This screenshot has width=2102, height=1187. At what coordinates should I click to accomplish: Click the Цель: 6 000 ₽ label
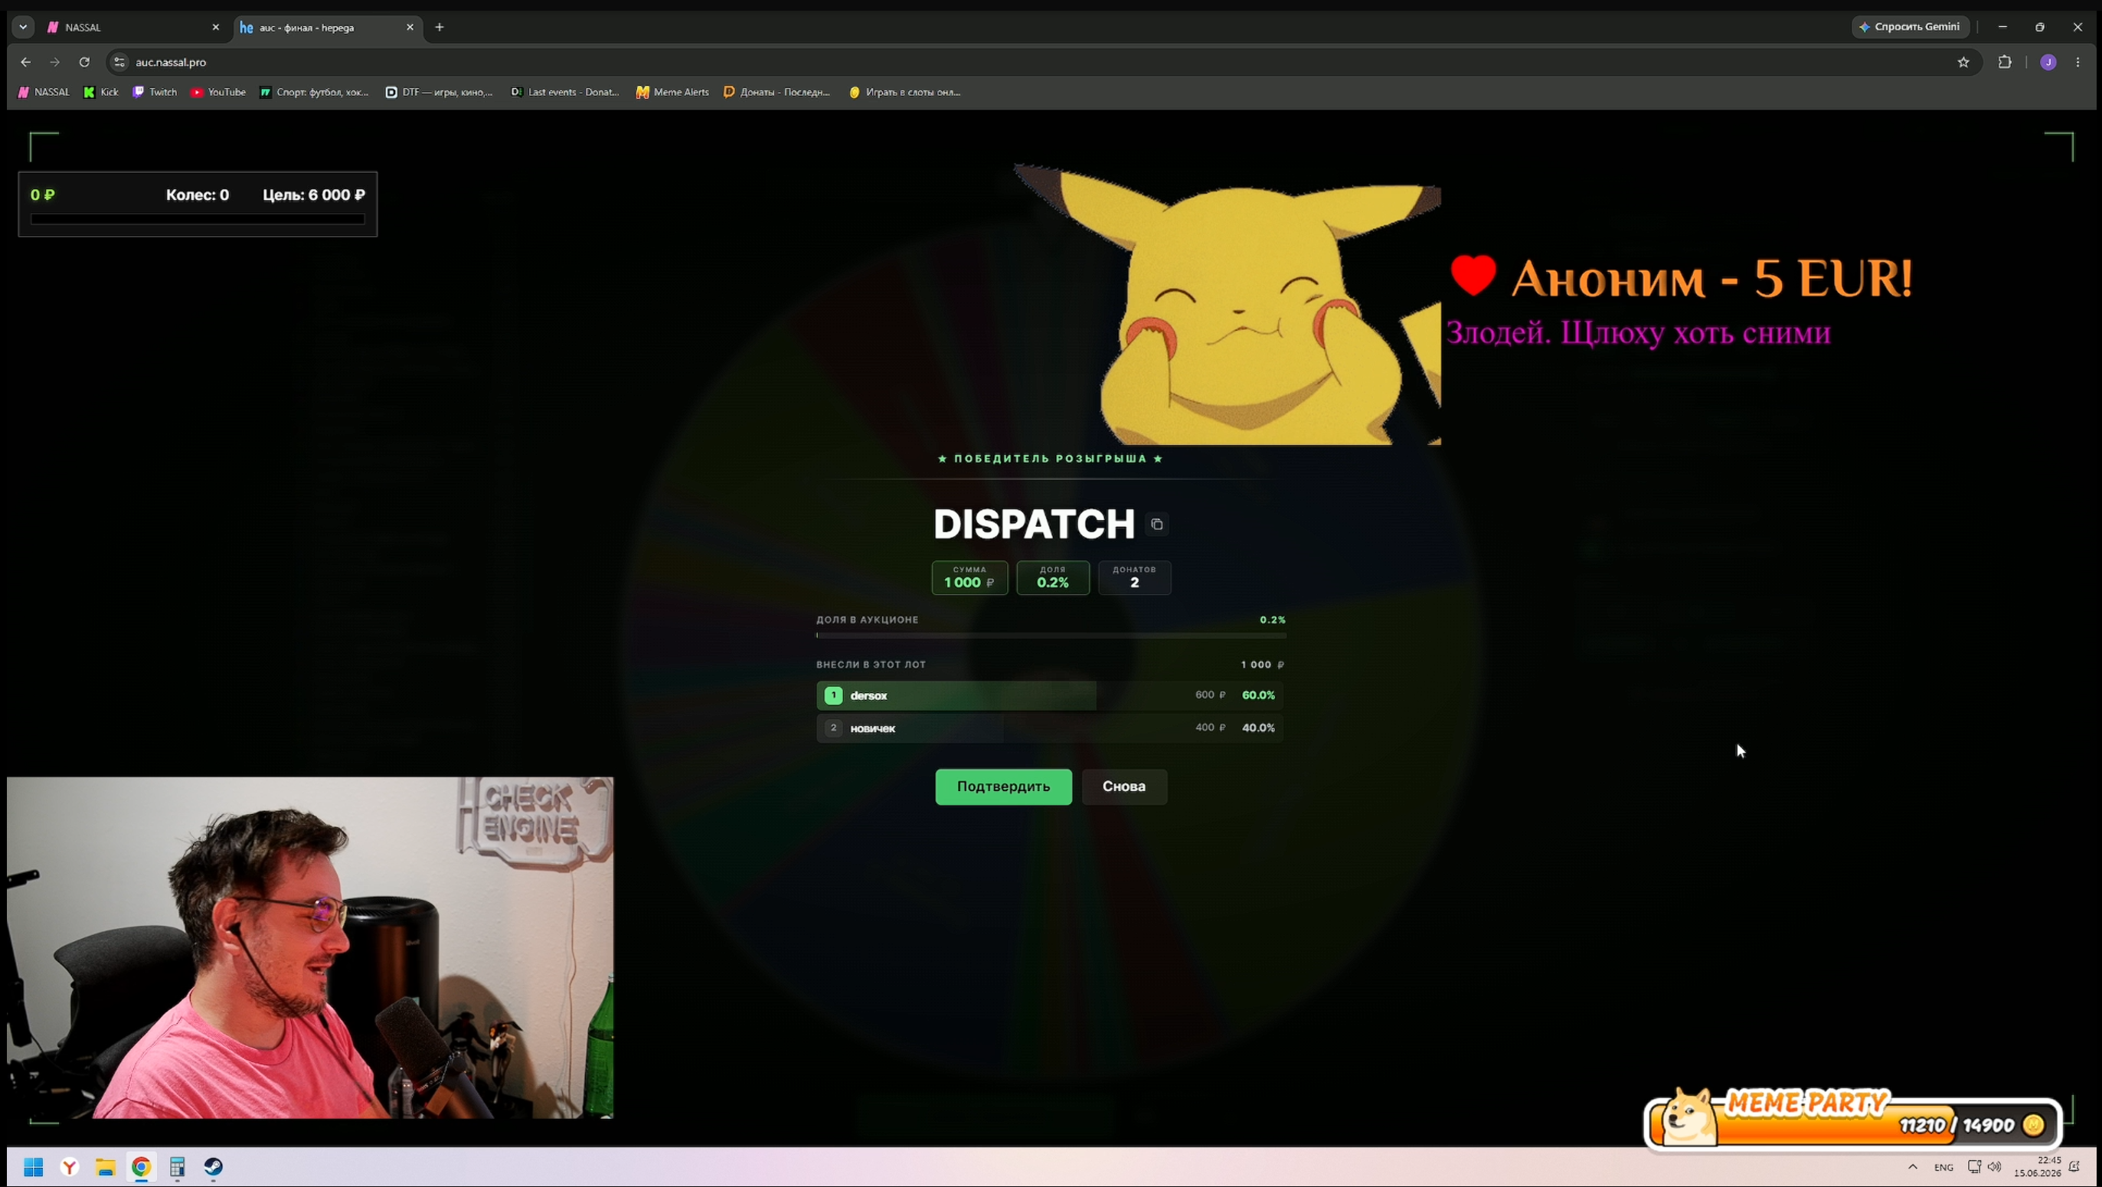coord(313,195)
